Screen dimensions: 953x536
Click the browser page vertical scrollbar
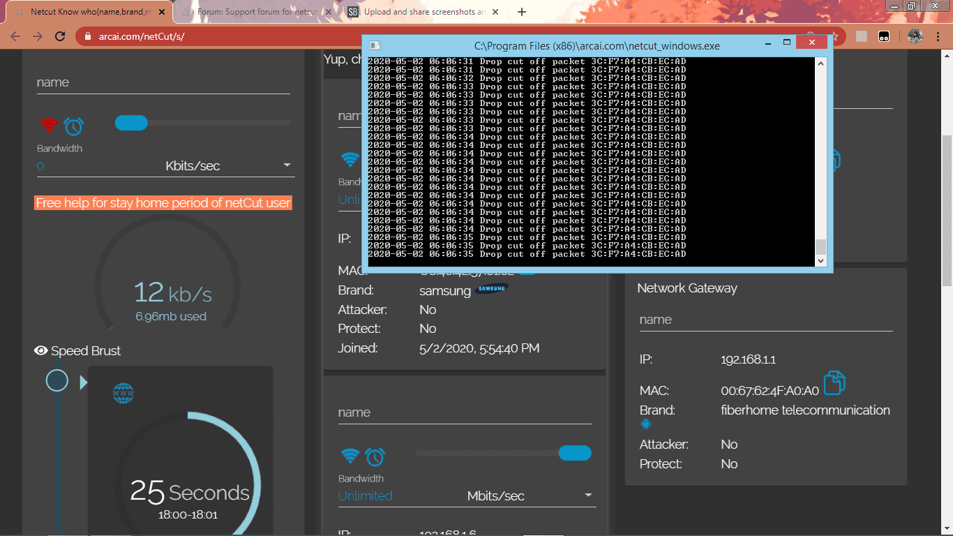pyautogui.click(x=947, y=209)
